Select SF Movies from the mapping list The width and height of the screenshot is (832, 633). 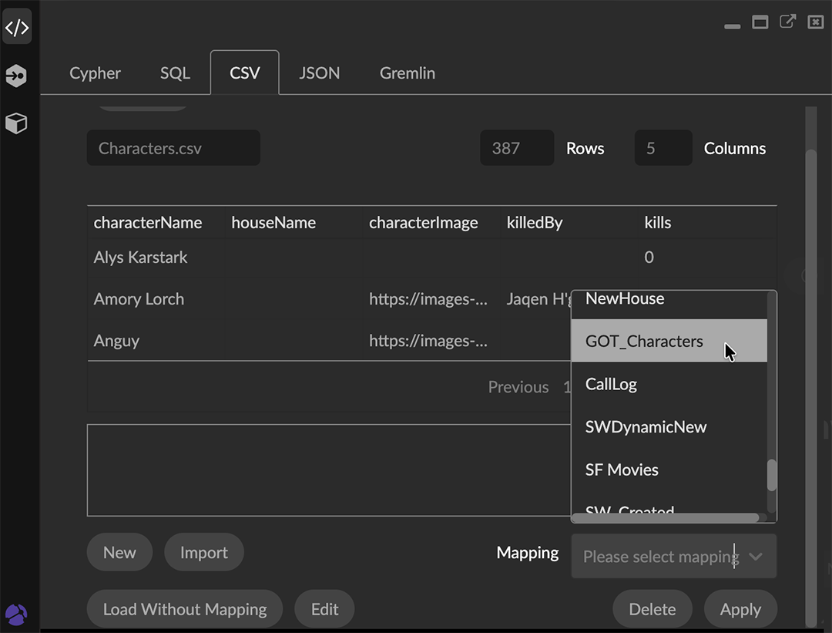(x=622, y=469)
